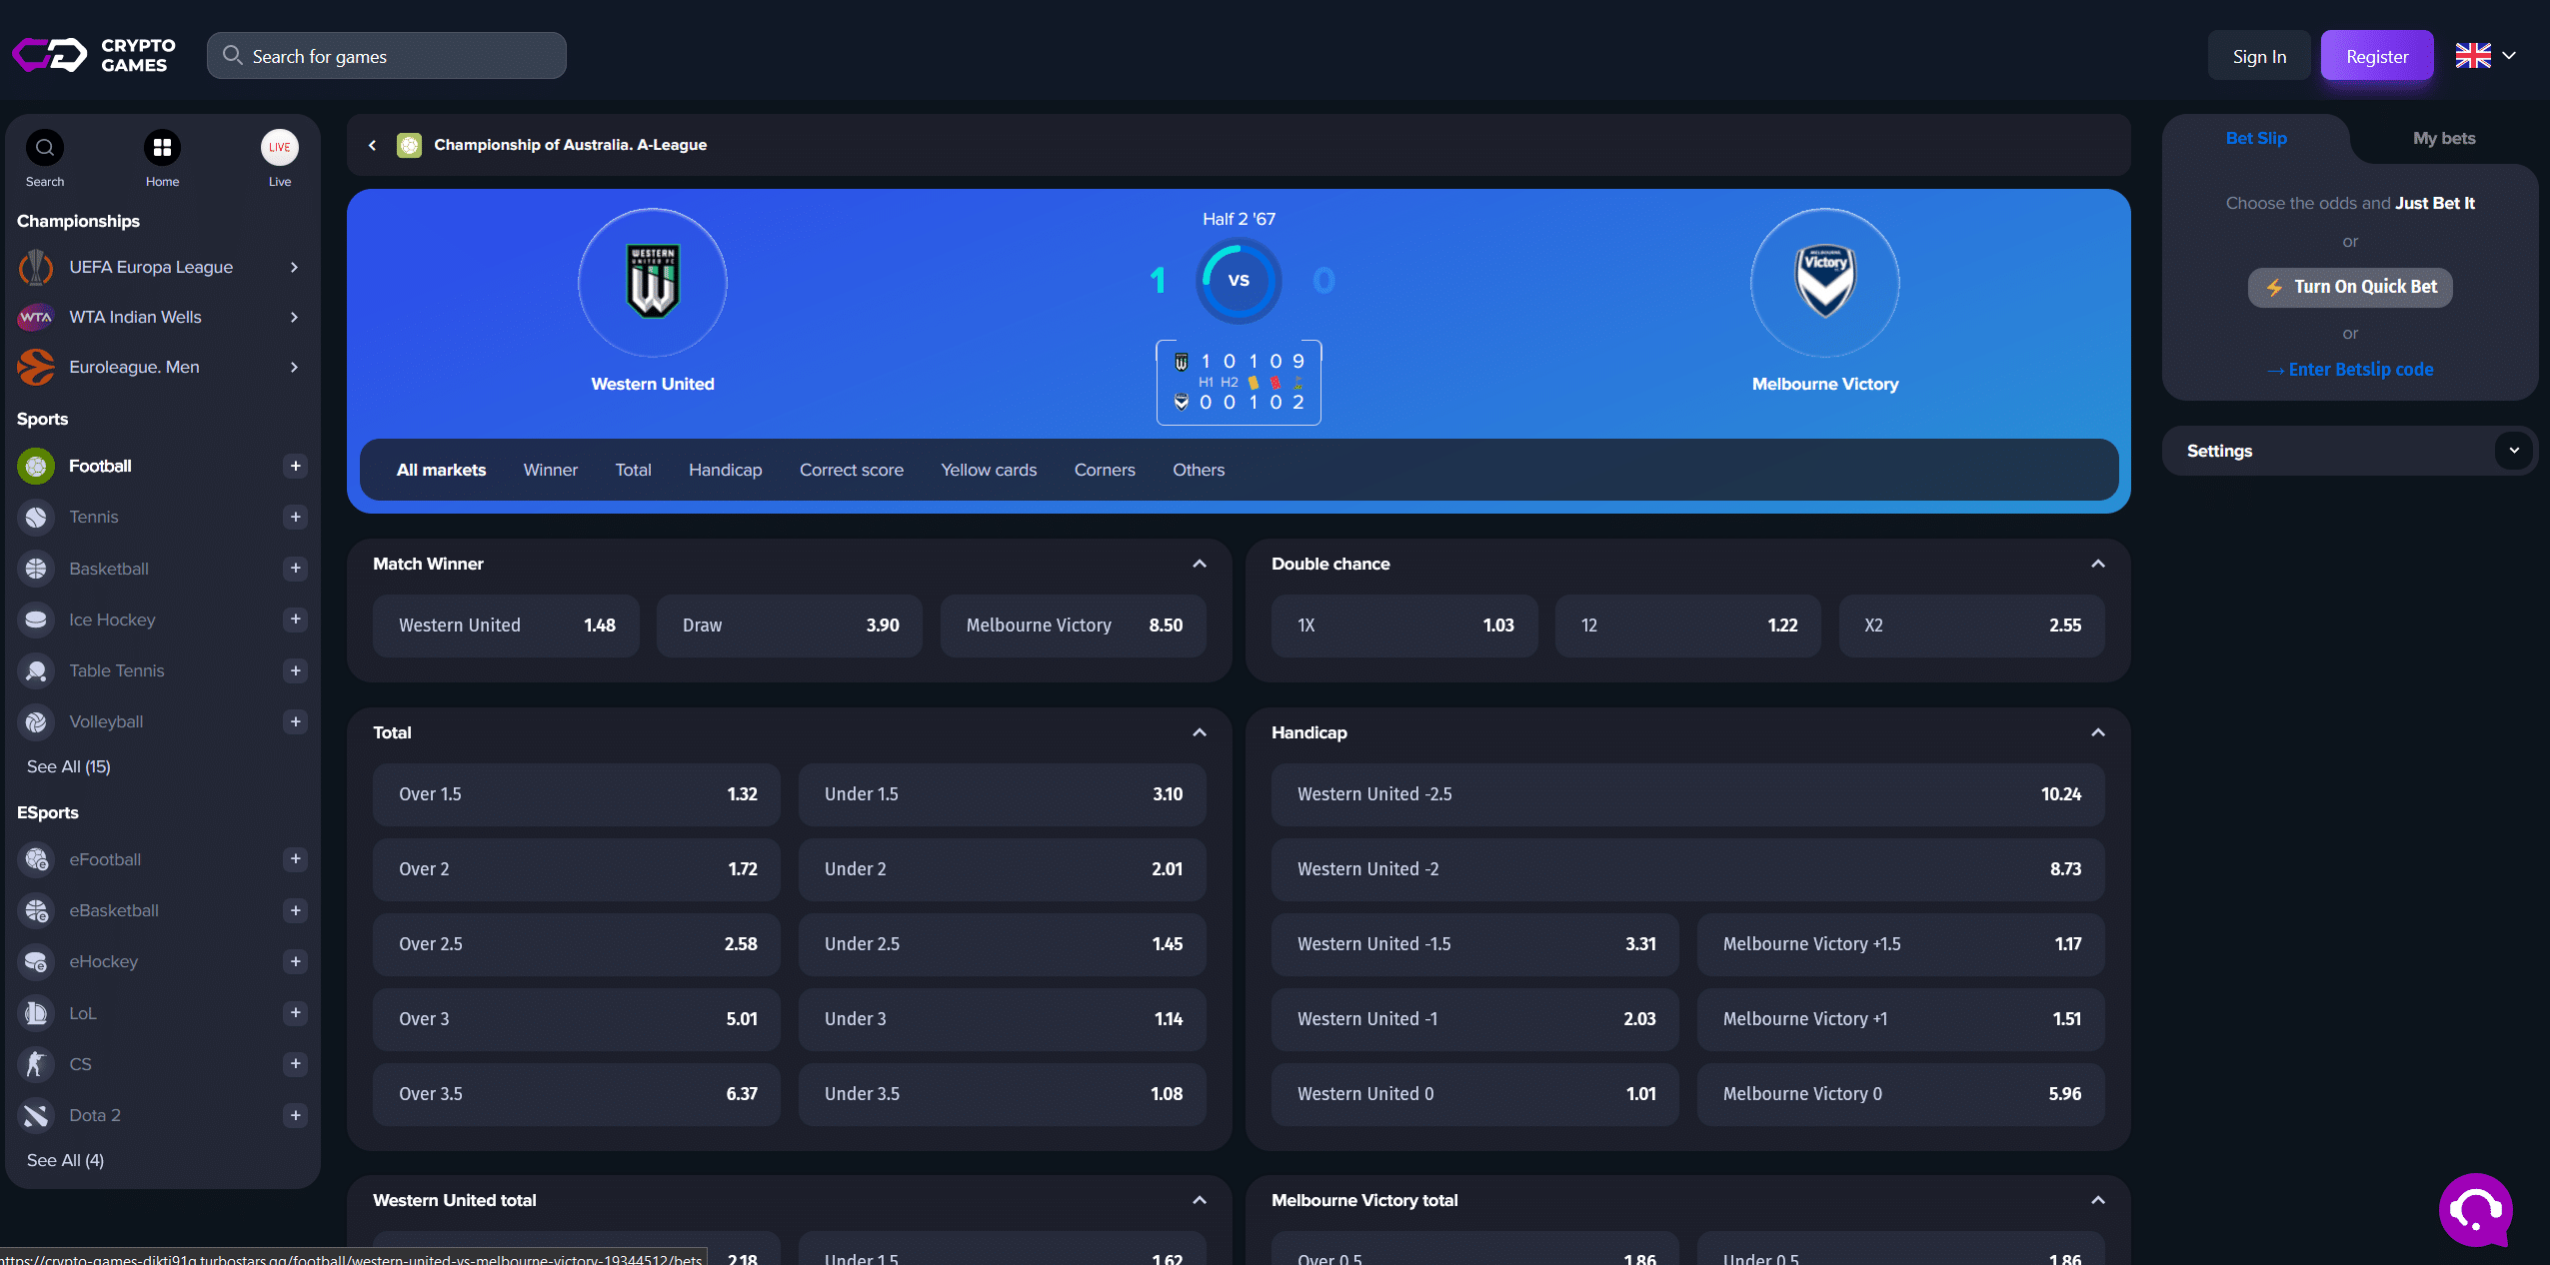The image size is (2550, 1265).
Task: Expand Football with the plus button
Action: pyautogui.click(x=295, y=466)
